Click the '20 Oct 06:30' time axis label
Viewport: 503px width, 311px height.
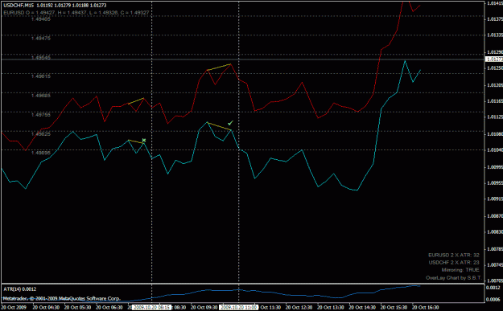pyautogui.click(x=109, y=308)
